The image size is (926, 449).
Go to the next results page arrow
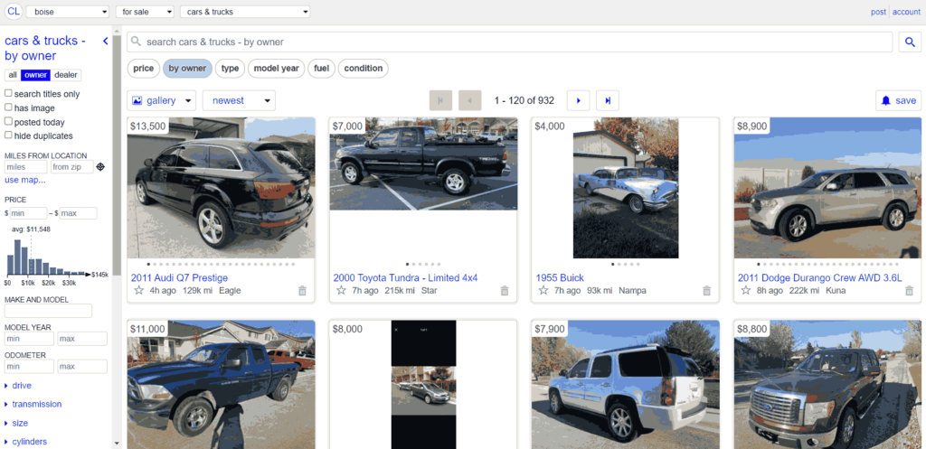tap(578, 101)
